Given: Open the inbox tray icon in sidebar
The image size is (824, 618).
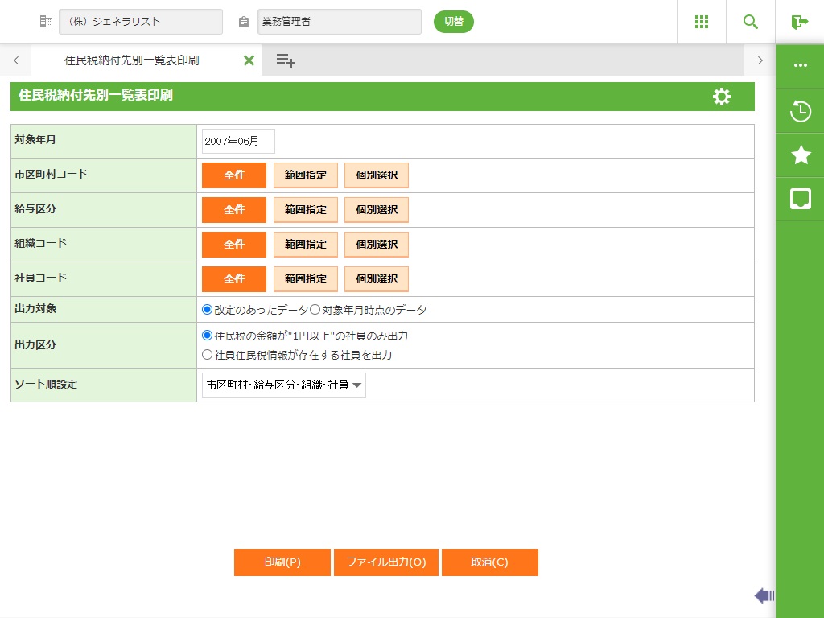Looking at the screenshot, I should (x=801, y=200).
